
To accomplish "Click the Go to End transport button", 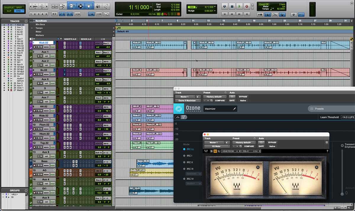I will click(x=247, y=14).
